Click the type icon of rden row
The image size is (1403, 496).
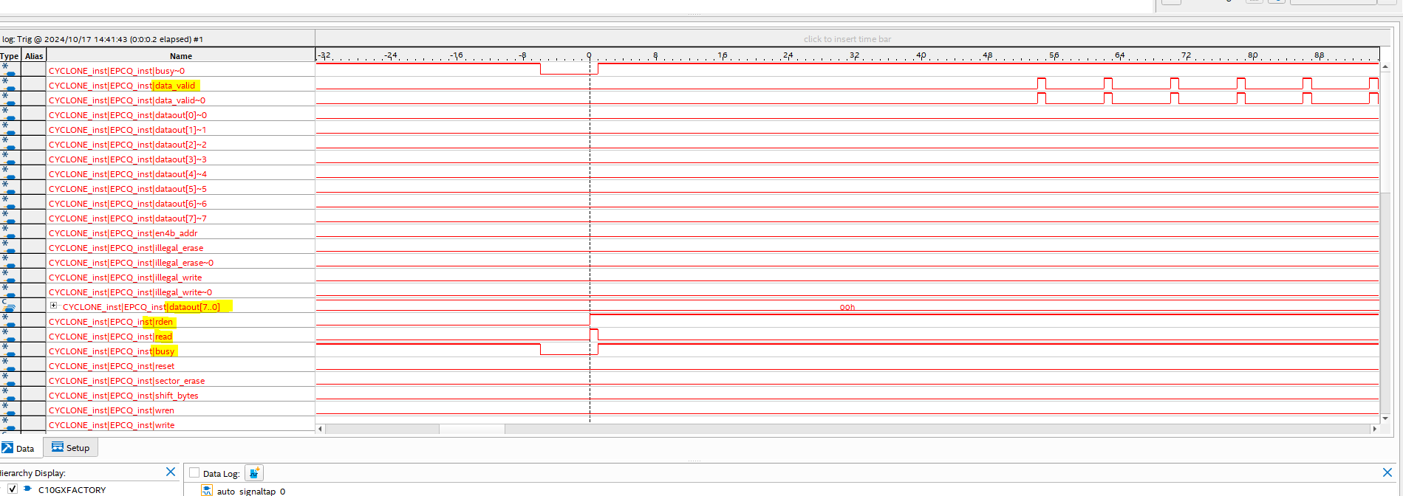tap(10, 321)
